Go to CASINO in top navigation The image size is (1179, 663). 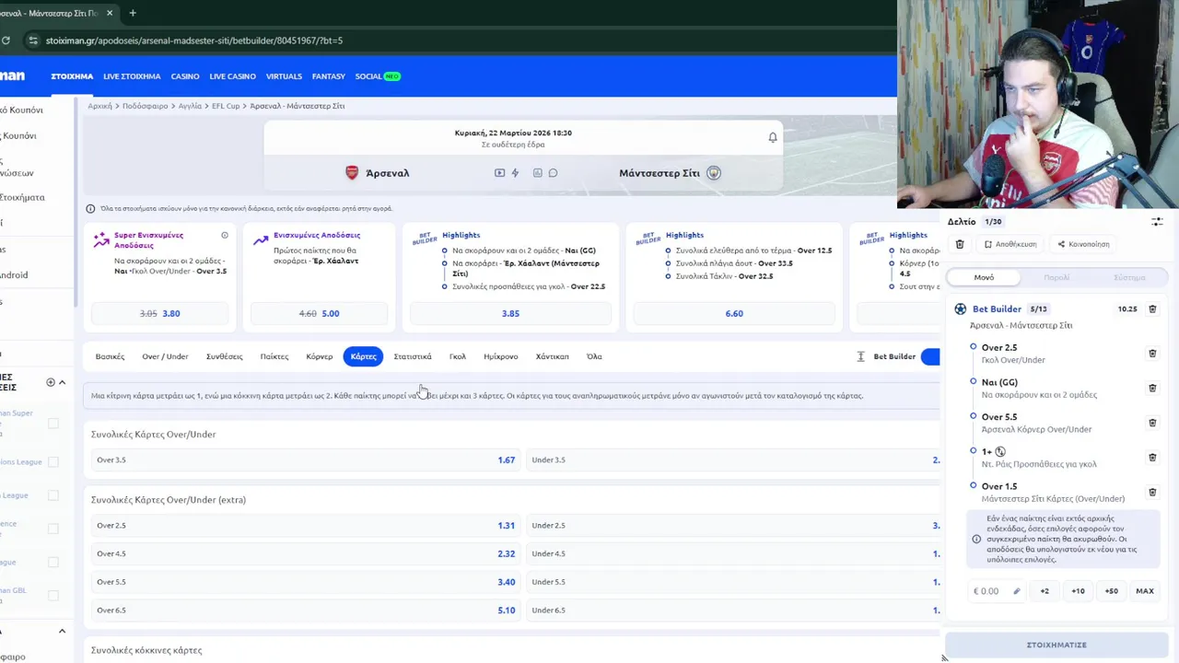click(x=184, y=76)
